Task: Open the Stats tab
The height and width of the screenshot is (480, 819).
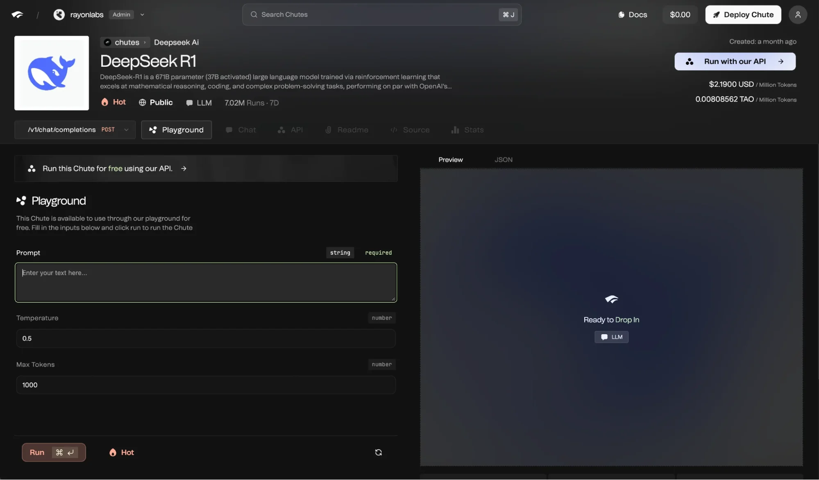Action: pos(467,130)
